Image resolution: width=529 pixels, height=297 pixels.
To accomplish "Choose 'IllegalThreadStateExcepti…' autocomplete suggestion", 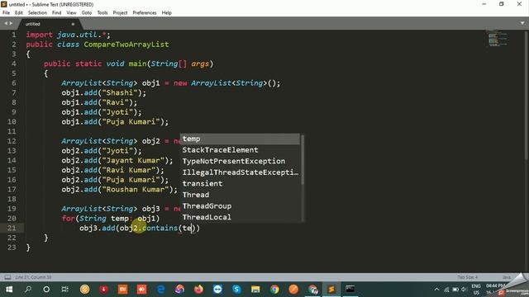I will (240, 172).
